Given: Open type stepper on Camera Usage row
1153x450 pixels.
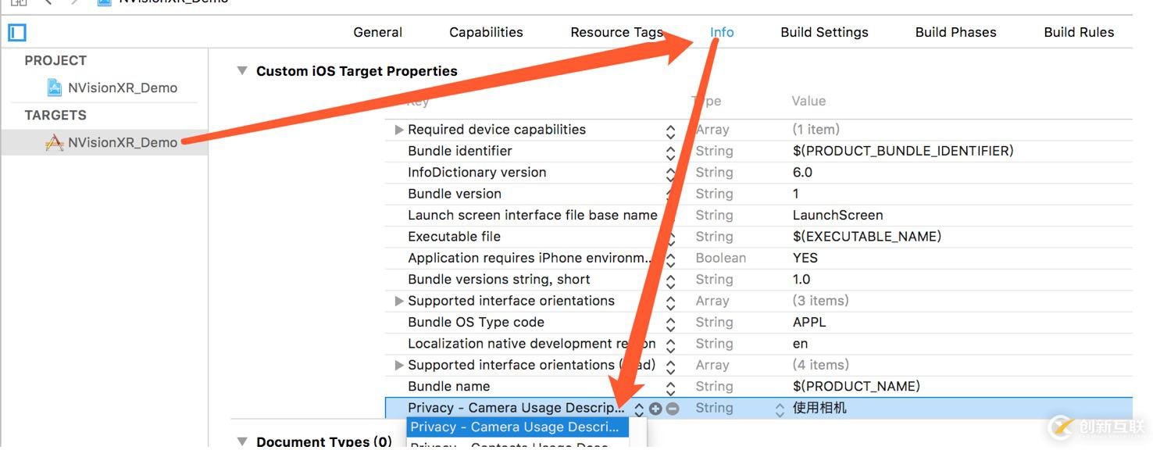Looking at the screenshot, I should click(779, 409).
